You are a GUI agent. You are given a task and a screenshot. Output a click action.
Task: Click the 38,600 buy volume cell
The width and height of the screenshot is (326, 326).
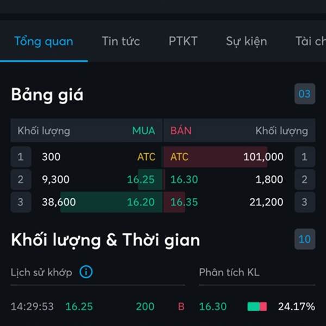pos(59,202)
